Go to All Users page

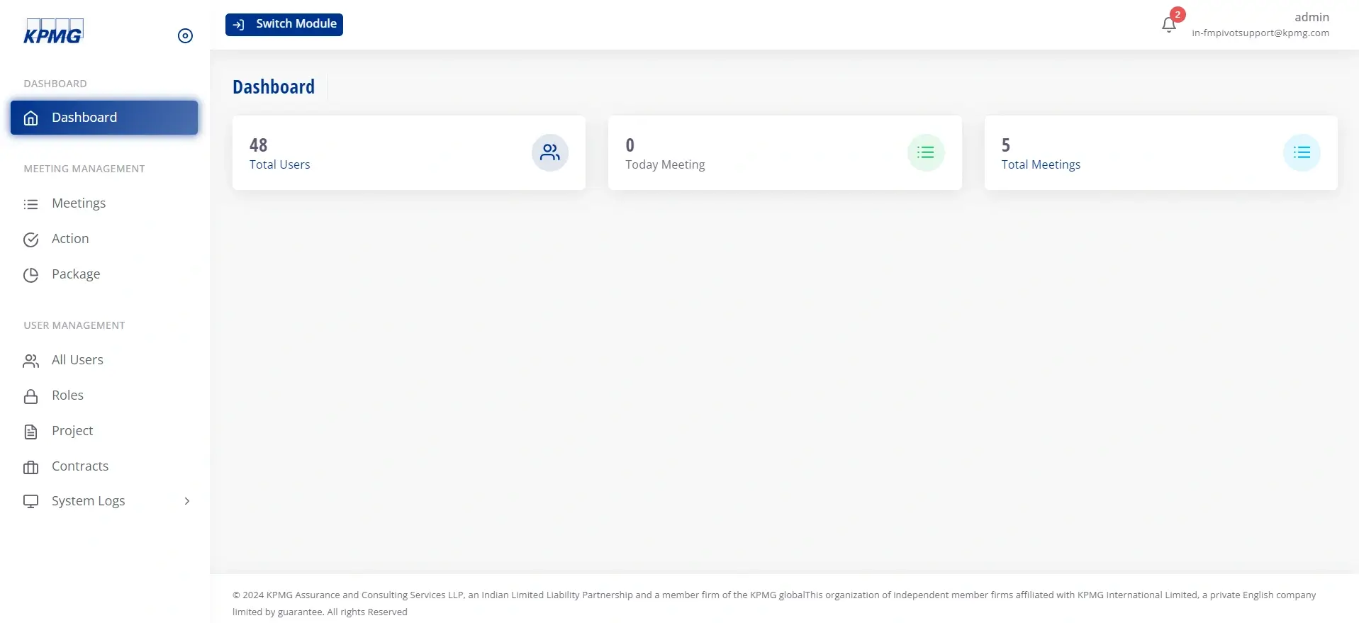pyautogui.click(x=77, y=360)
